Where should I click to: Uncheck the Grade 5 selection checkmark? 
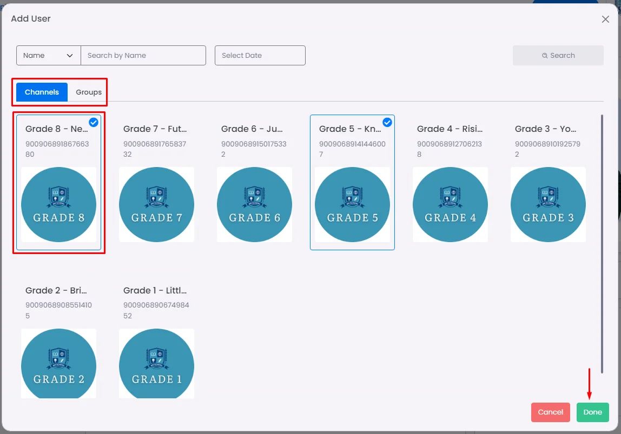pyautogui.click(x=387, y=123)
